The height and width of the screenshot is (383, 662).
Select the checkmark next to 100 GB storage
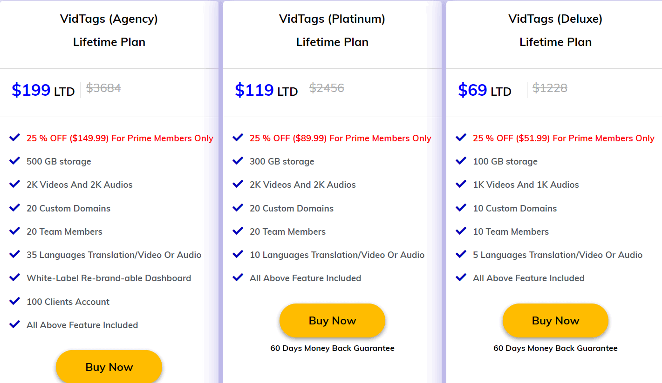(x=461, y=161)
